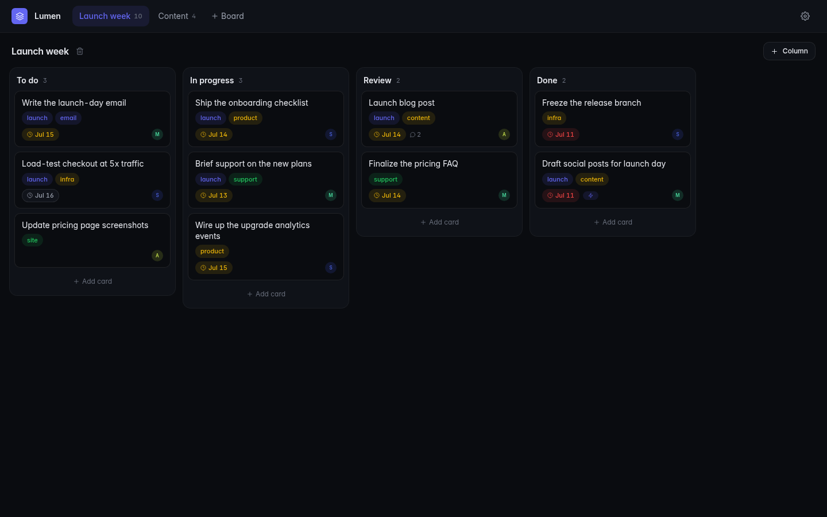
Task: Click the product tag on upgrade analytics card
Action: click(x=212, y=251)
